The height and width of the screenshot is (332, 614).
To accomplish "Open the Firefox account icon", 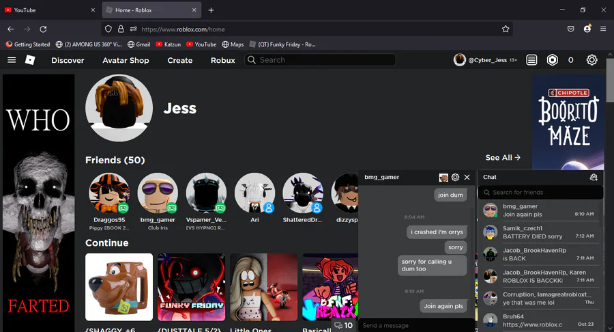I will (587, 29).
